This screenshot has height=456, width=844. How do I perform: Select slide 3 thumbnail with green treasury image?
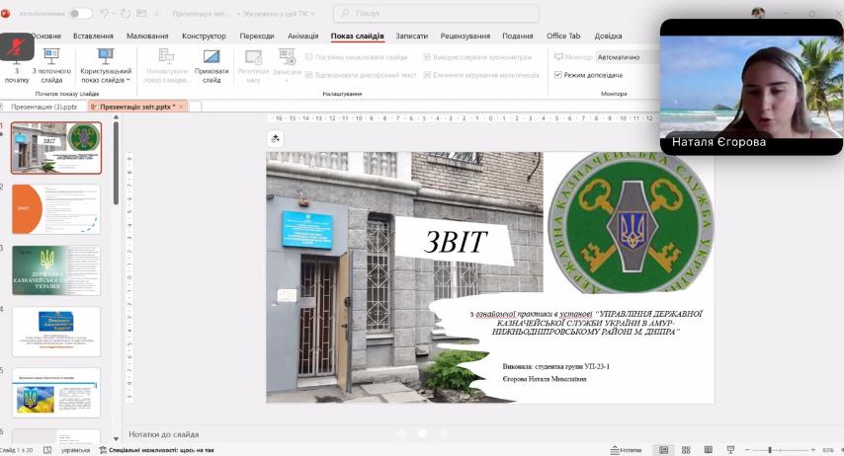tap(56, 270)
